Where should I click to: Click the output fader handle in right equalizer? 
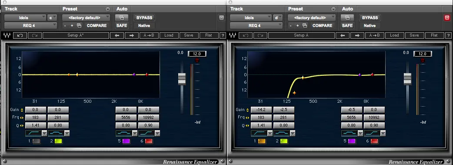pos(407,79)
